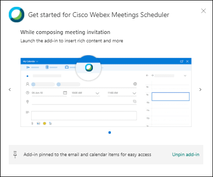
Task: Advance to next slide with right chevron
Action: tap(200, 89)
